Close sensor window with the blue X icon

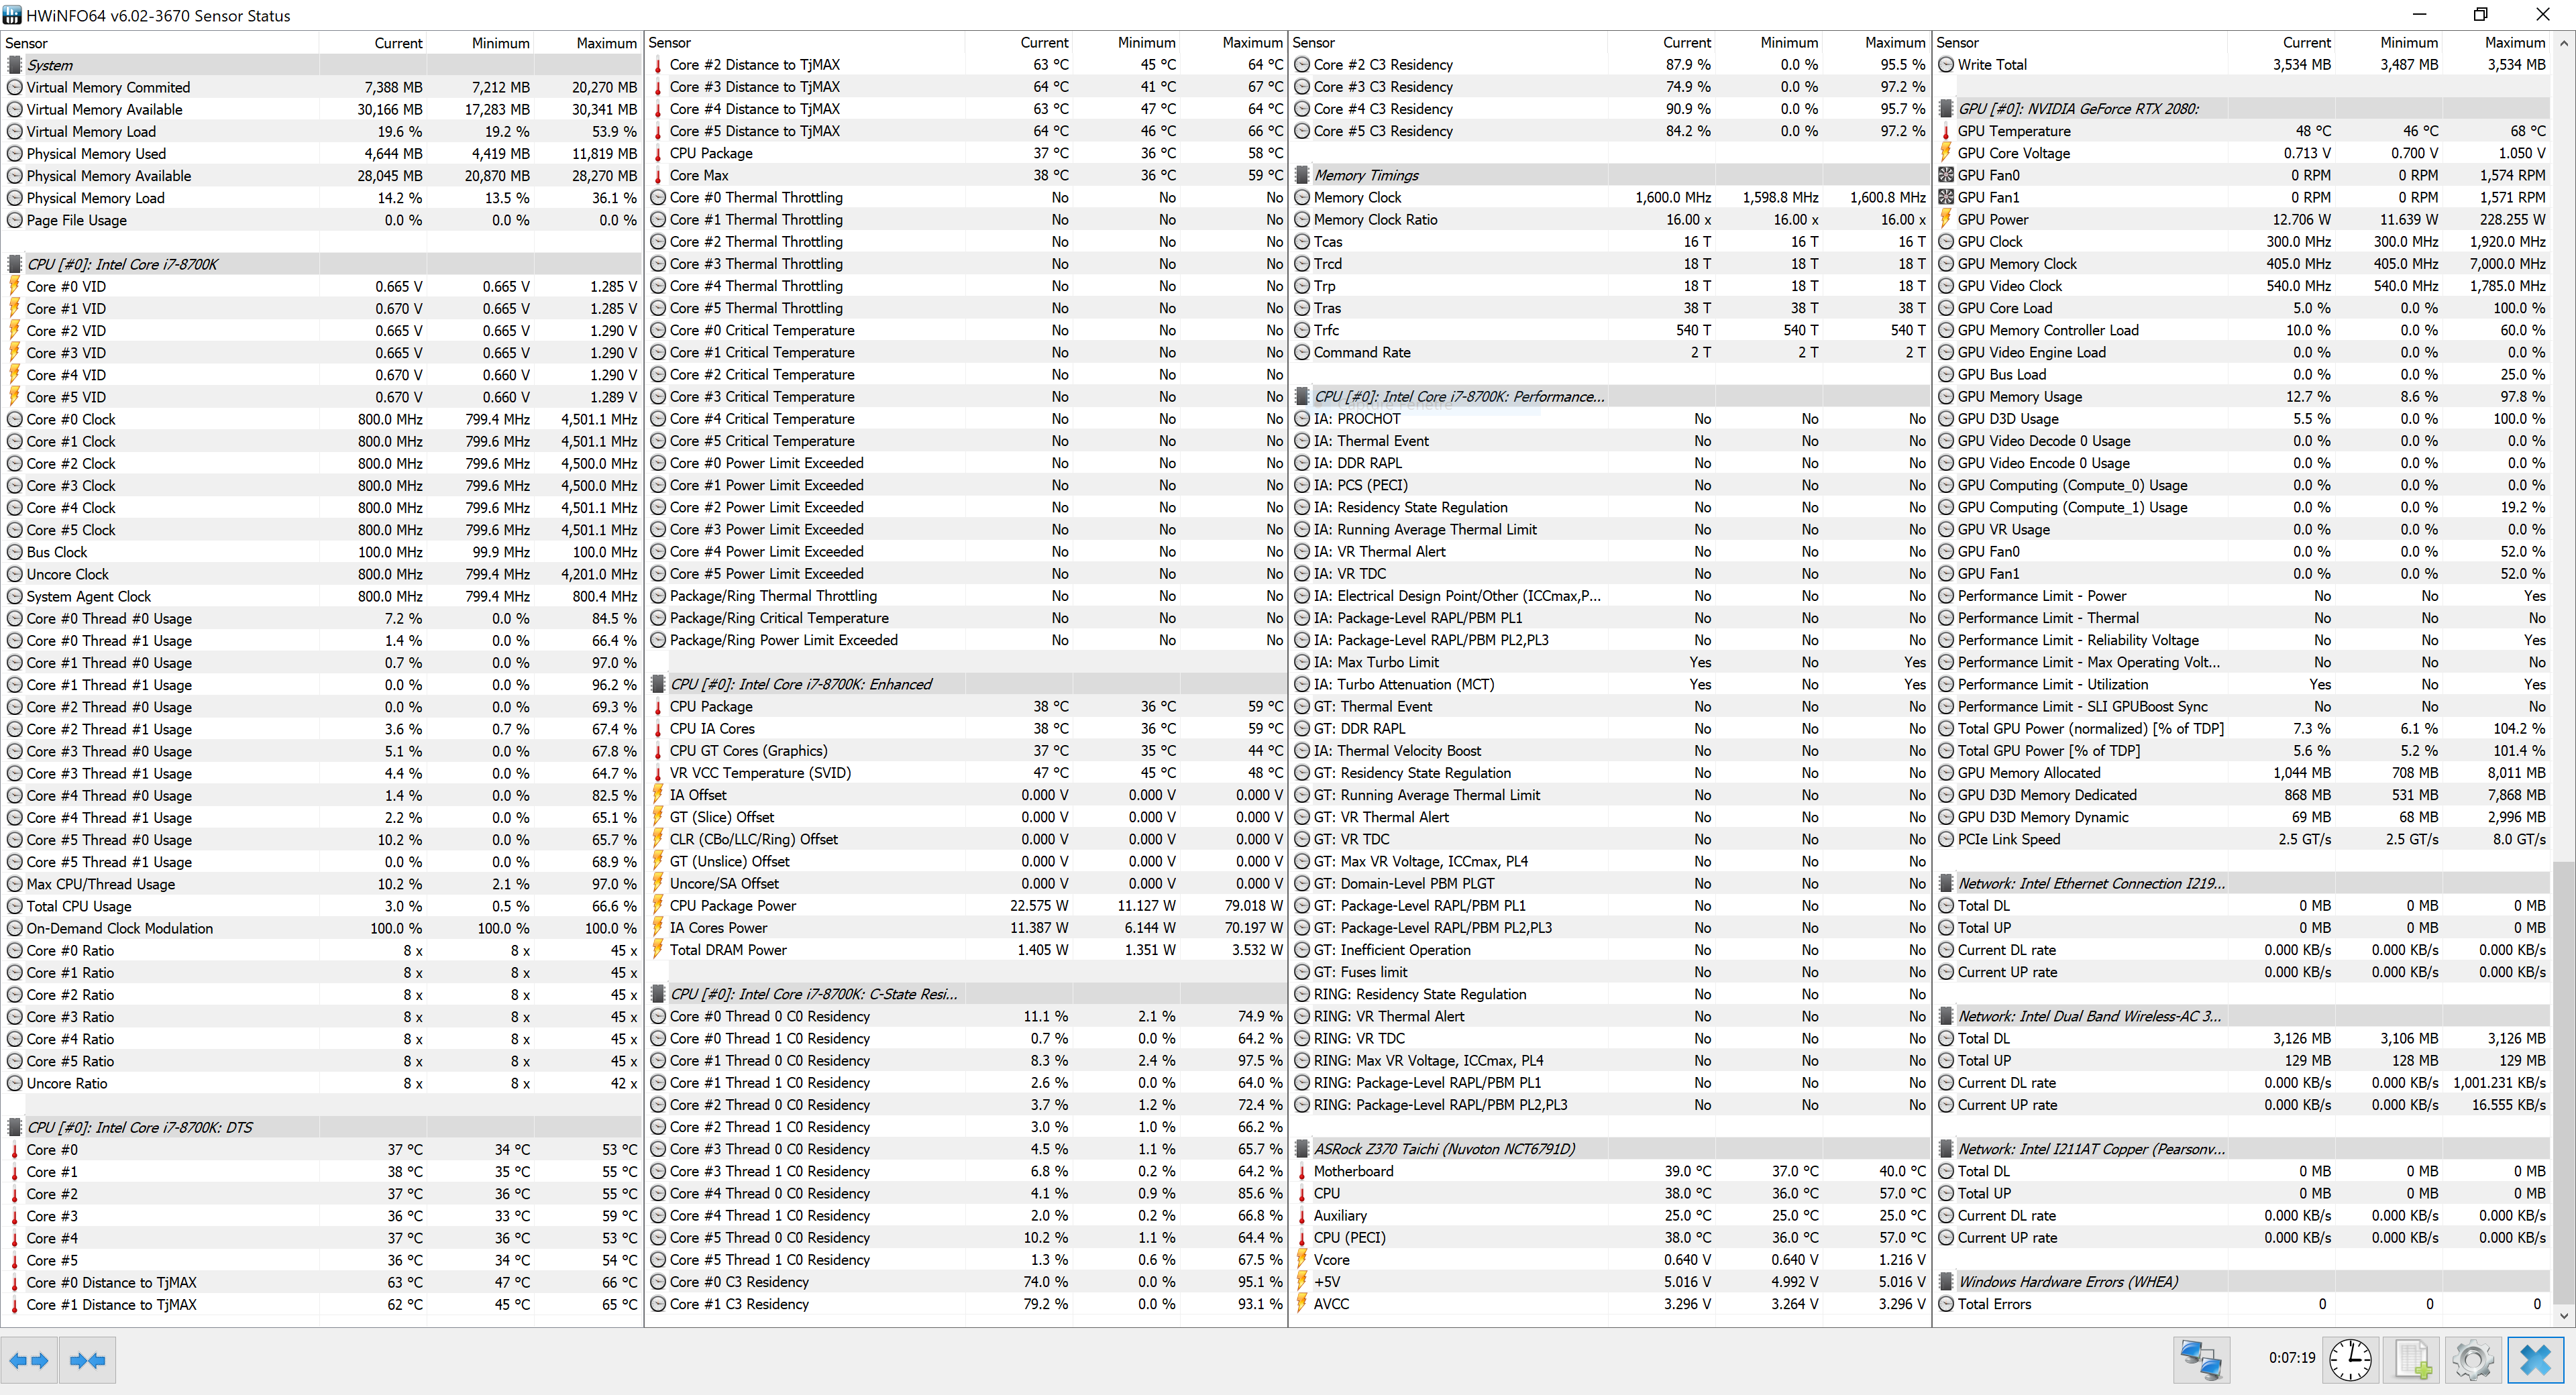click(2535, 1360)
